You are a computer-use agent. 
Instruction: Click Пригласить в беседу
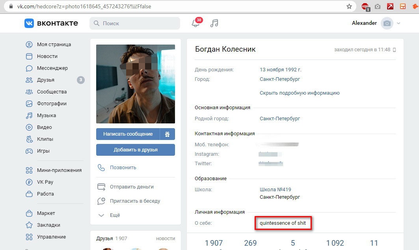(x=135, y=201)
